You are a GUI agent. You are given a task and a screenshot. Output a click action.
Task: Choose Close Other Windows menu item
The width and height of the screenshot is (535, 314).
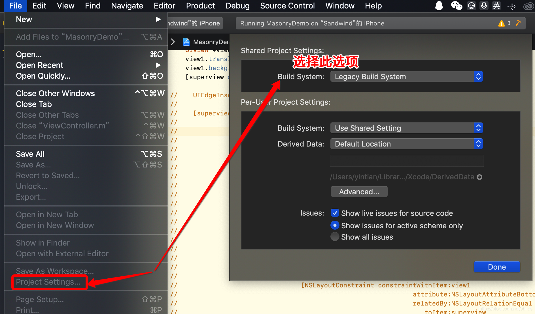coord(86,93)
